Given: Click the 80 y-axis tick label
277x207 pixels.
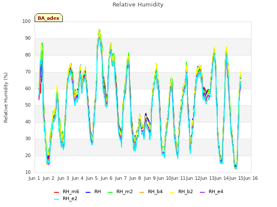Looking at the screenshot, I should pos(28,55).
